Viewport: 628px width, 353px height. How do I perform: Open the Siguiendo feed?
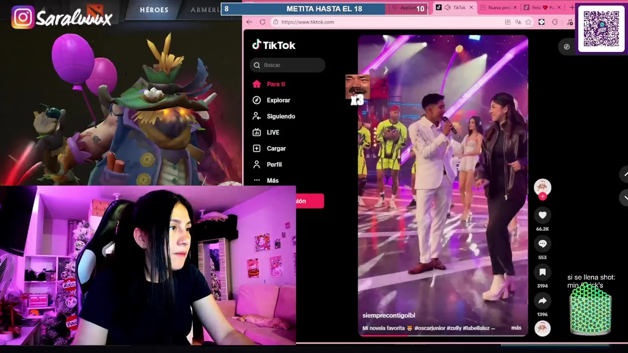pyautogui.click(x=274, y=116)
